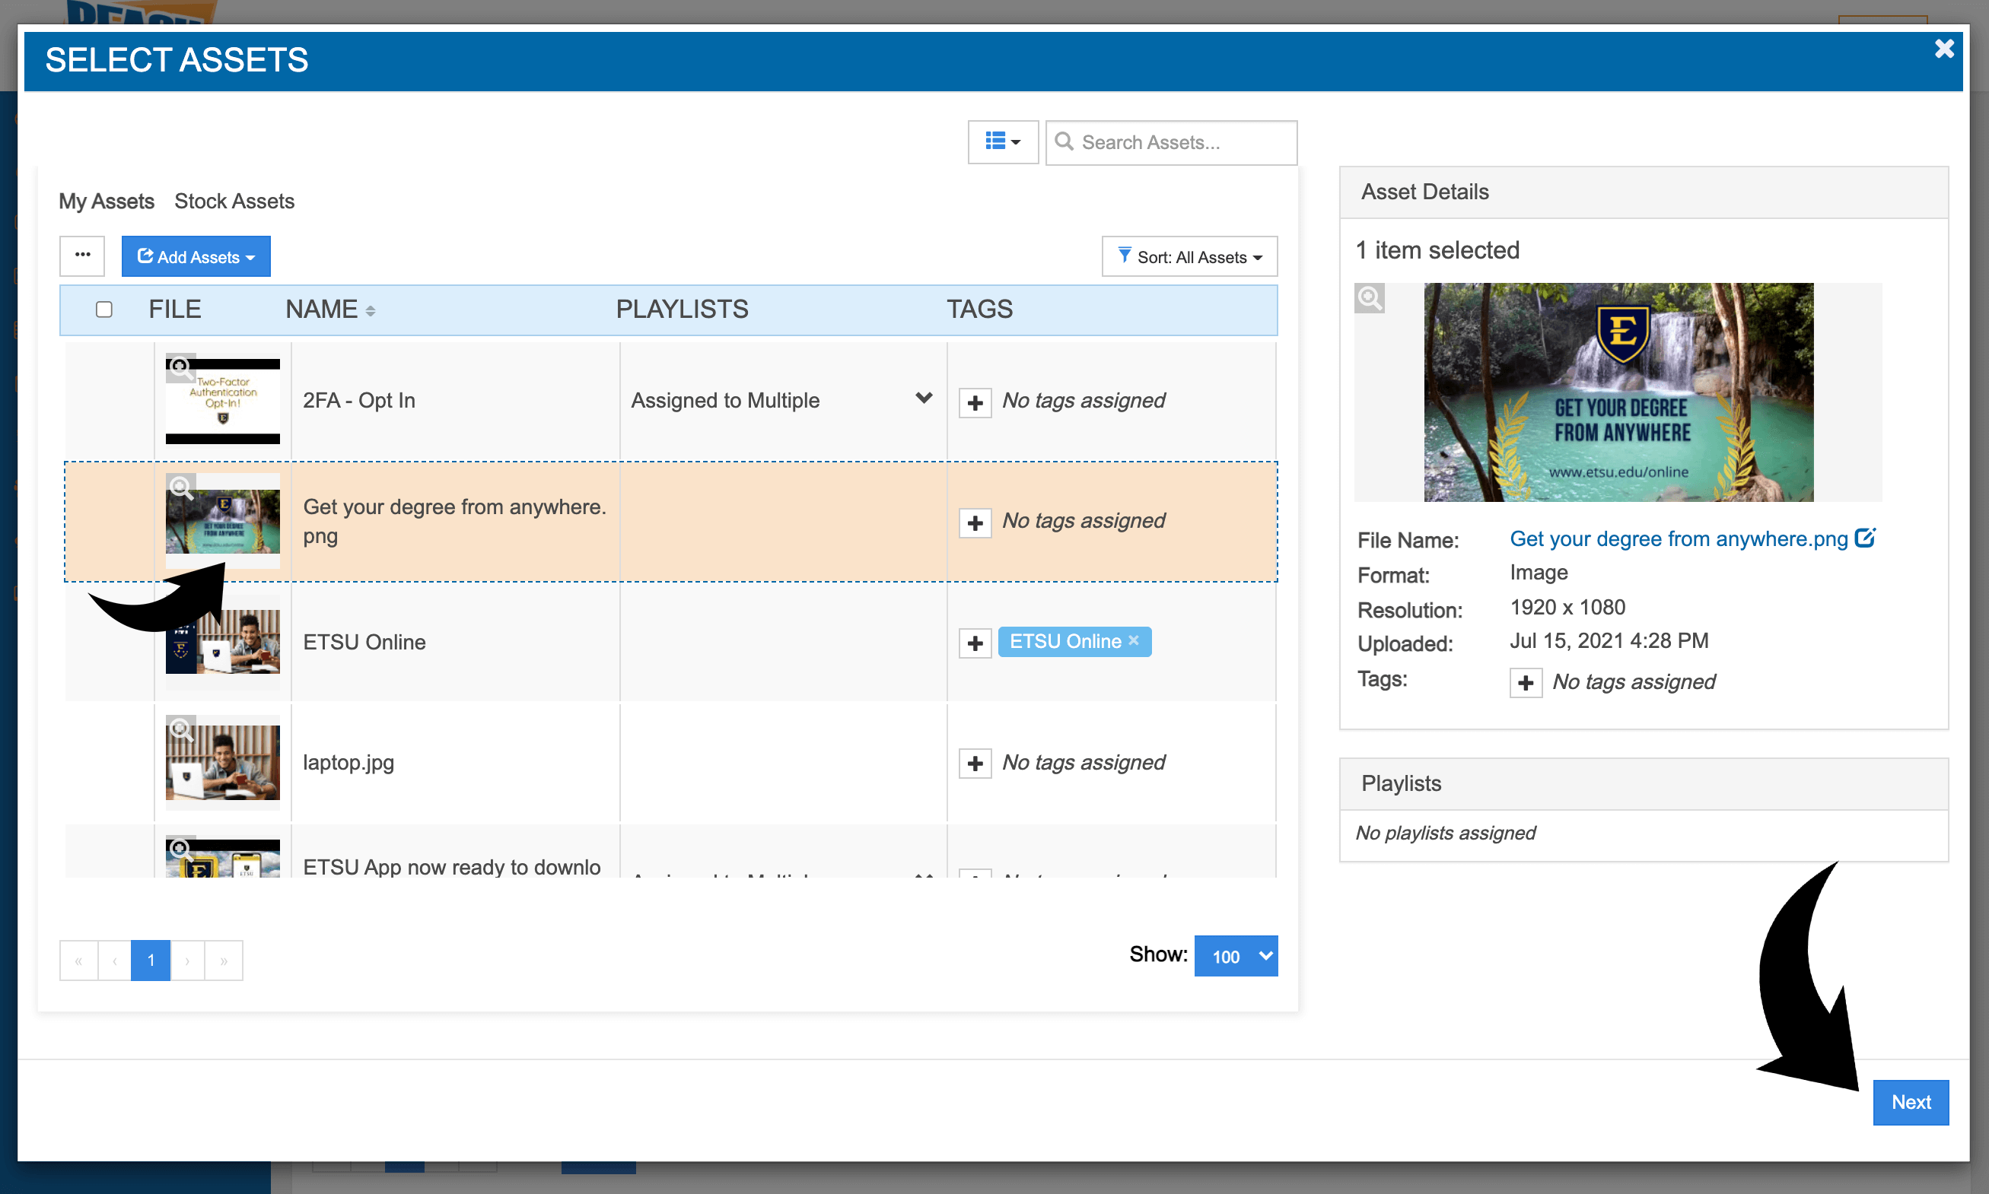Switch to the Stock Assets tab
1989x1194 pixels.
[234, 201]
